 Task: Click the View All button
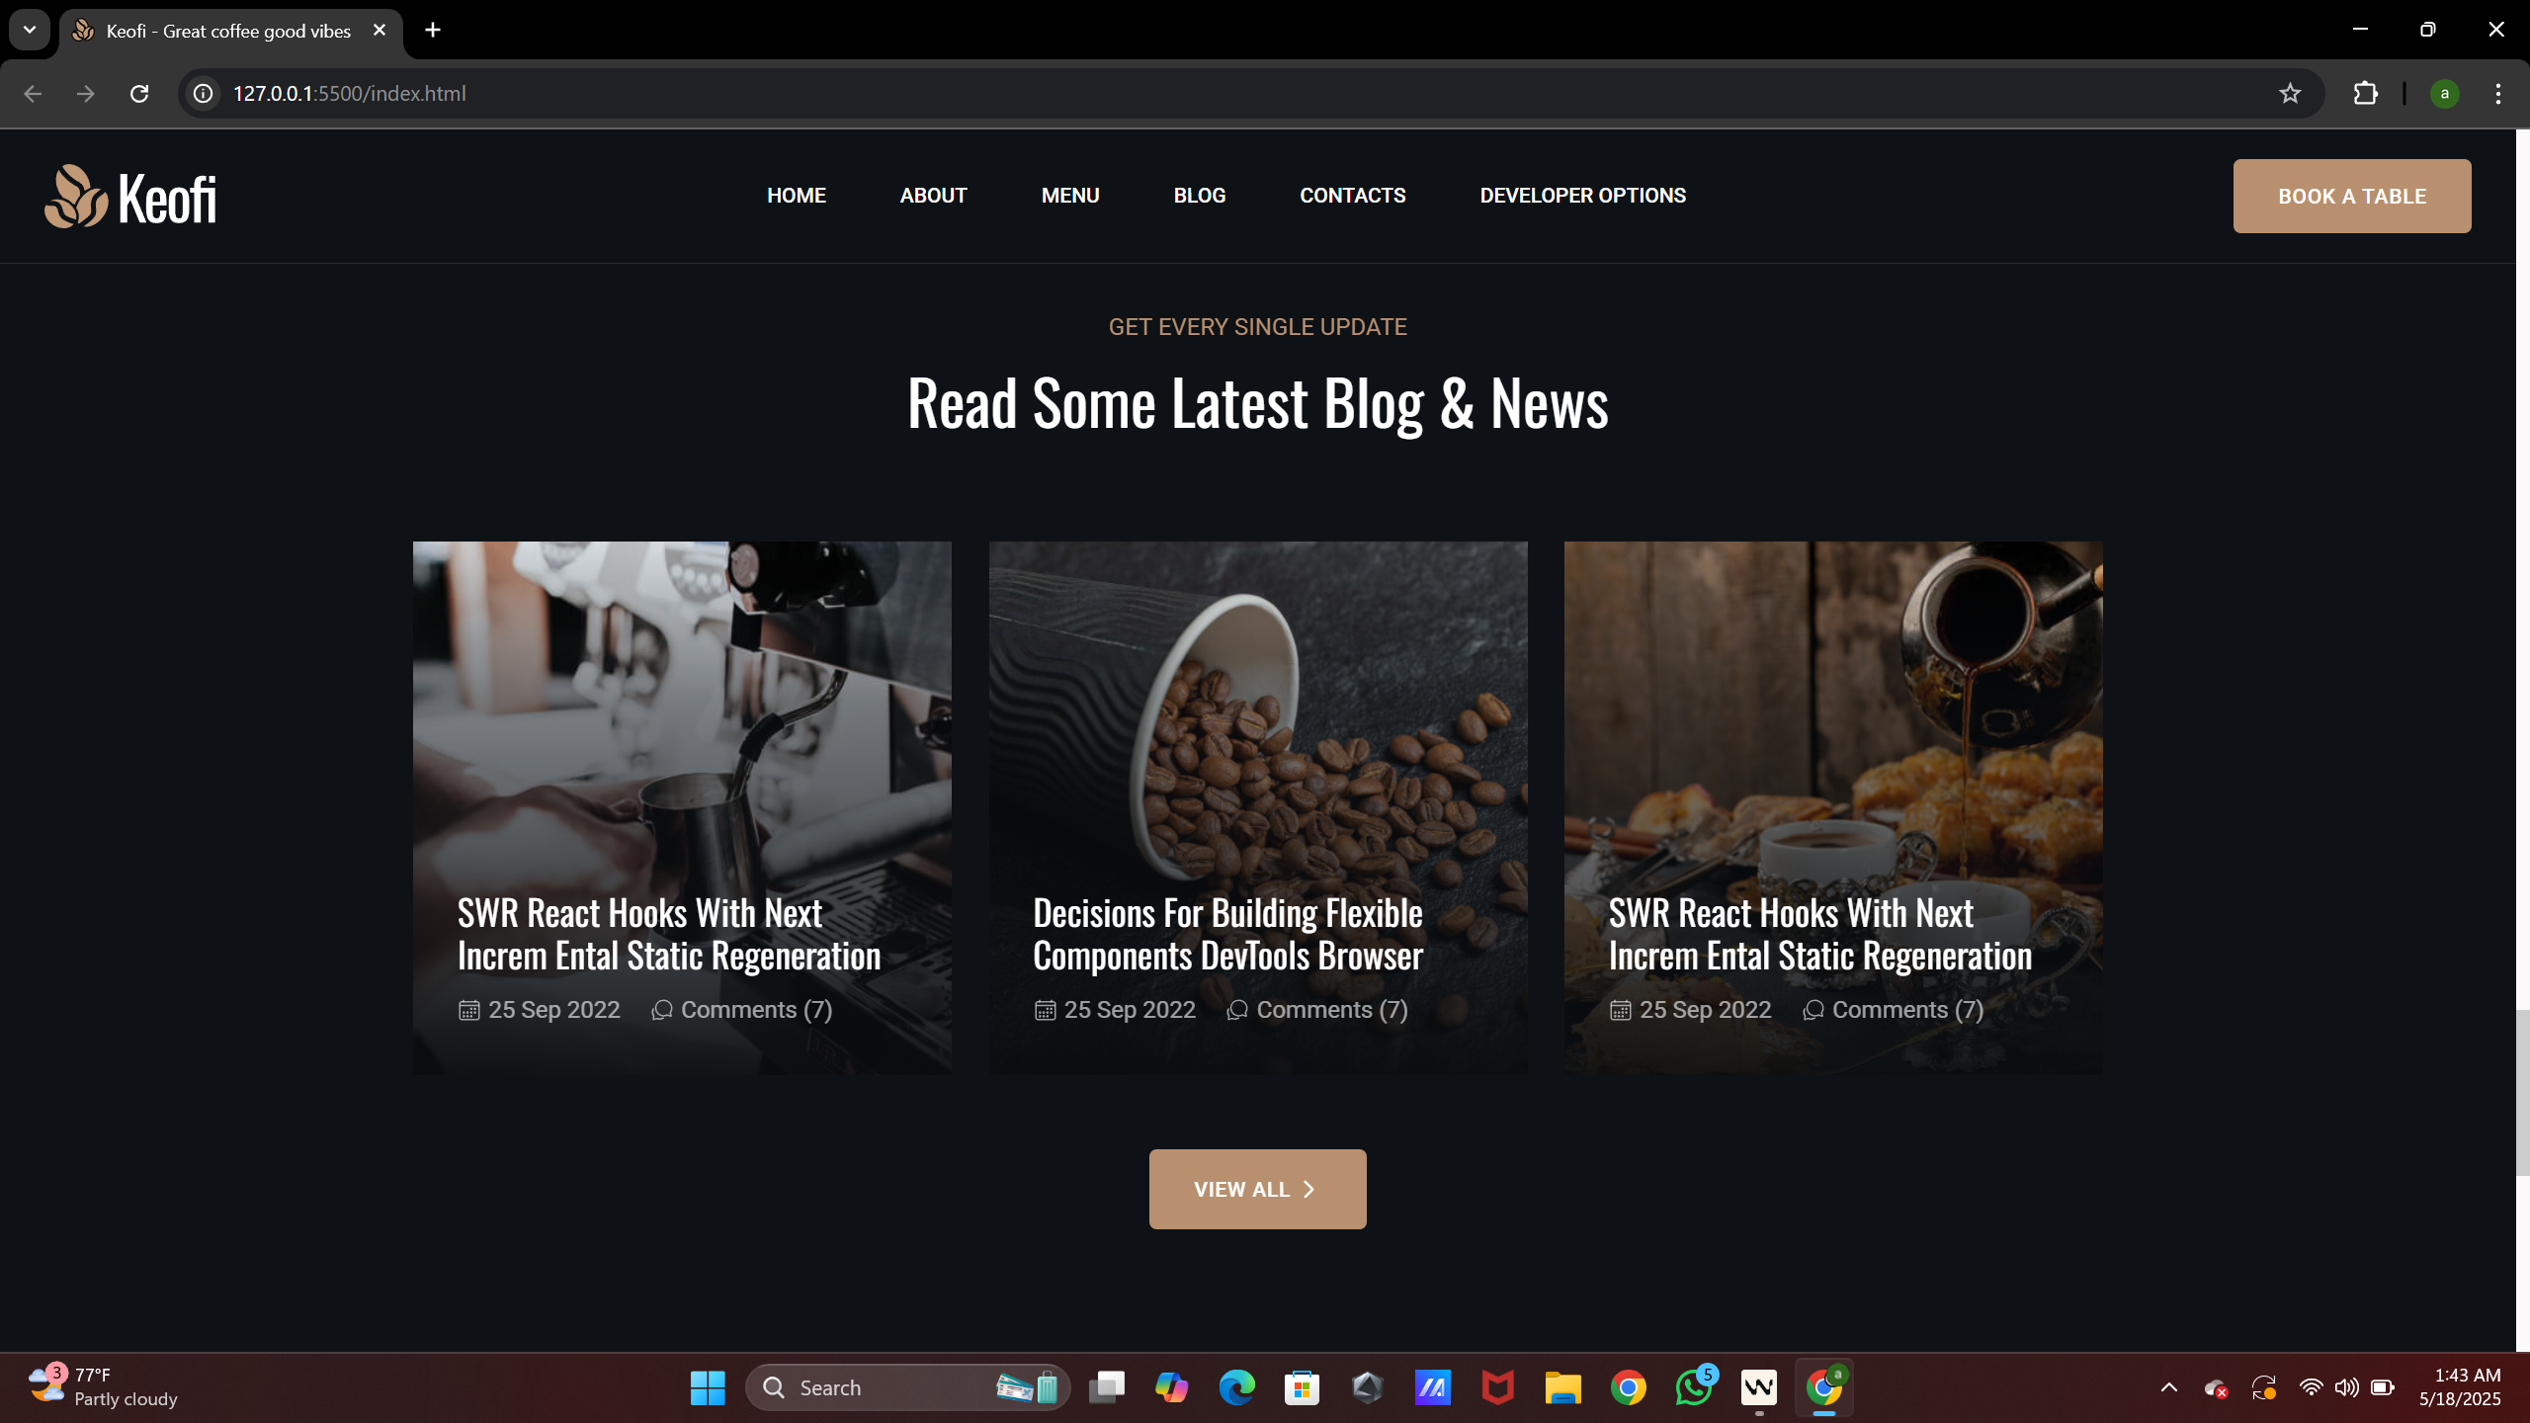pos(1257,1189)
